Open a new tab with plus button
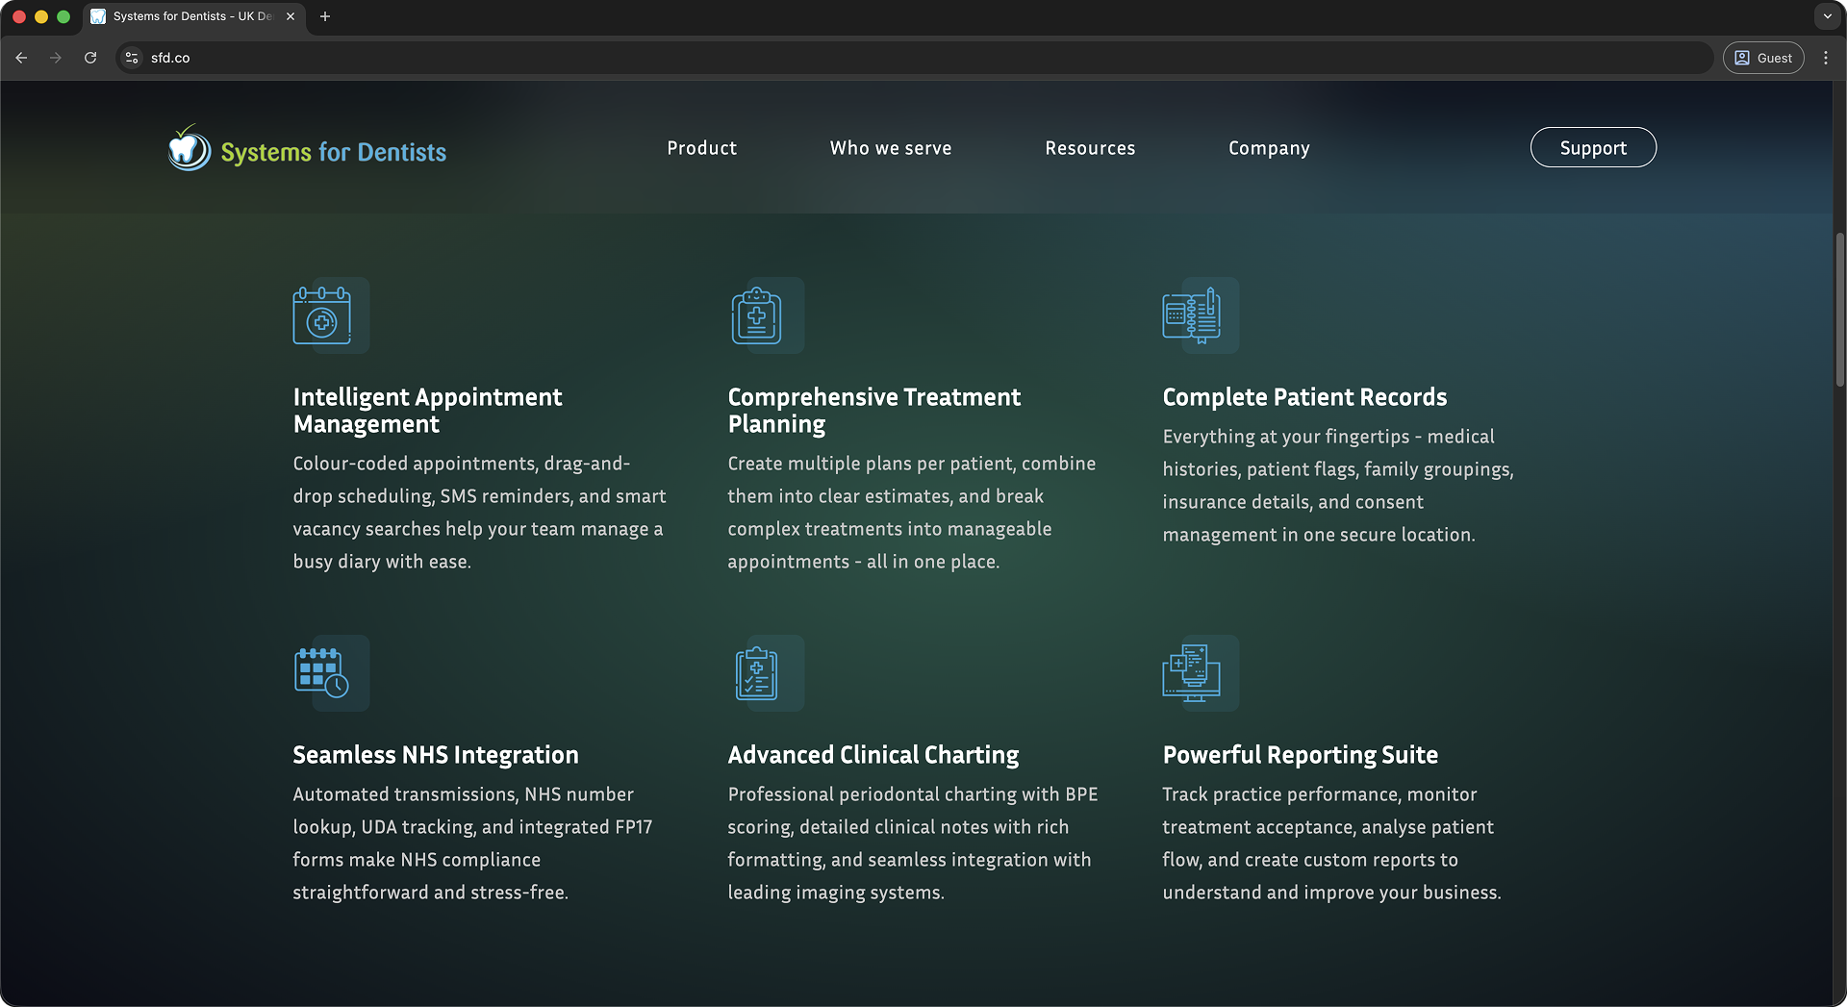 point(325,16)
